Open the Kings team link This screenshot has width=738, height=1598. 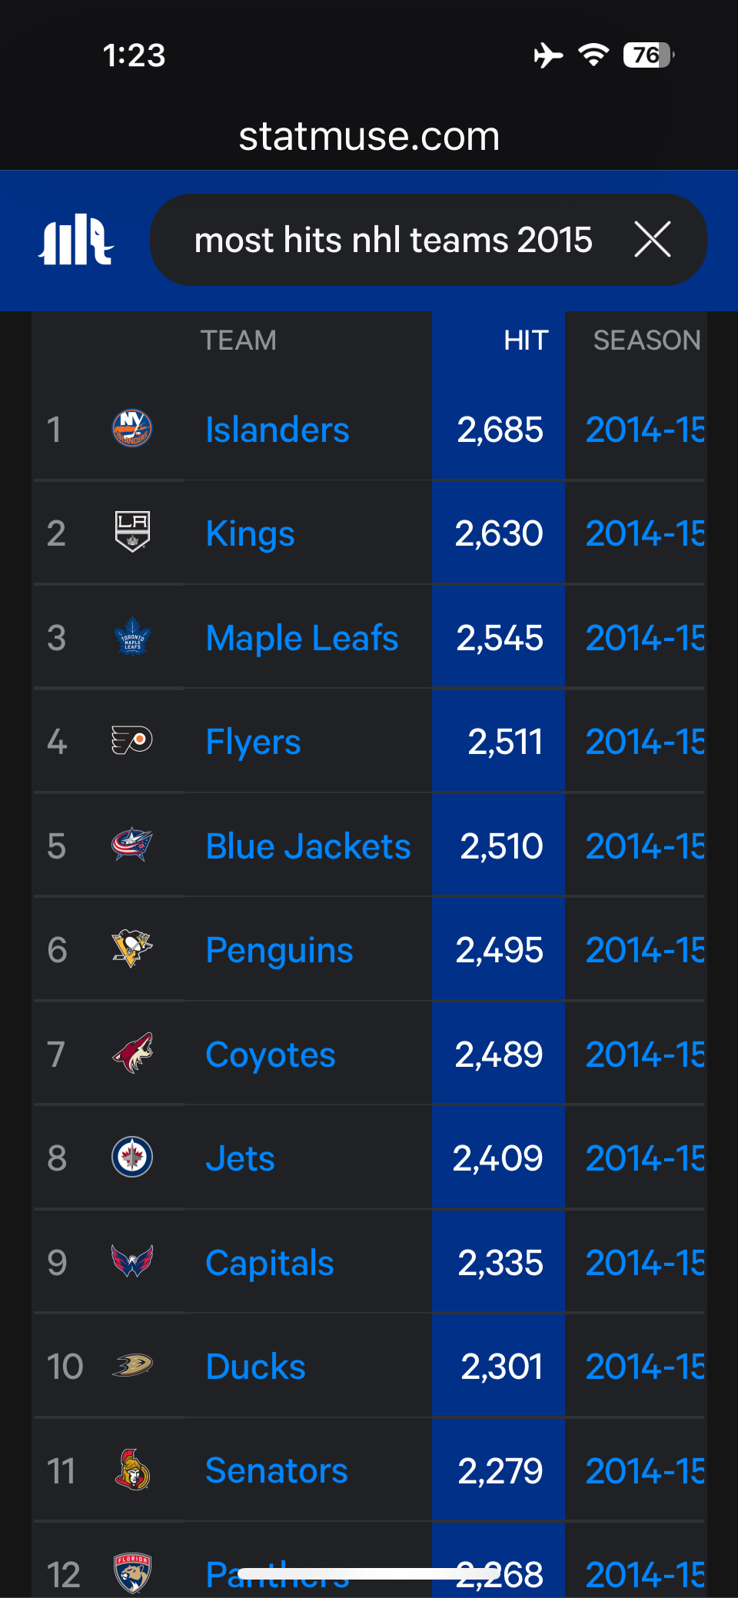click(x=250, y=533)
